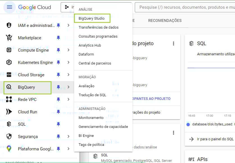The width and height of the screenshot is (235, 163).
Task: Unpin Cloud Storage from the menu
Action: coord(58,75)
